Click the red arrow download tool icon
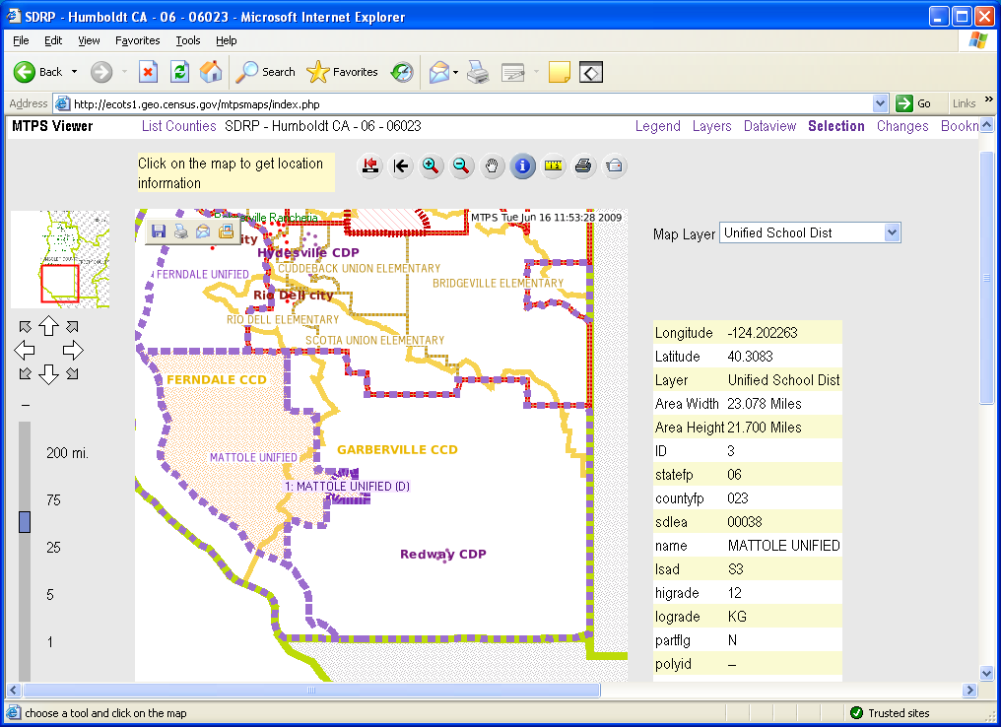Image resolution: width=1001 pixels, height=727 pixels. [x=370, y=166]
